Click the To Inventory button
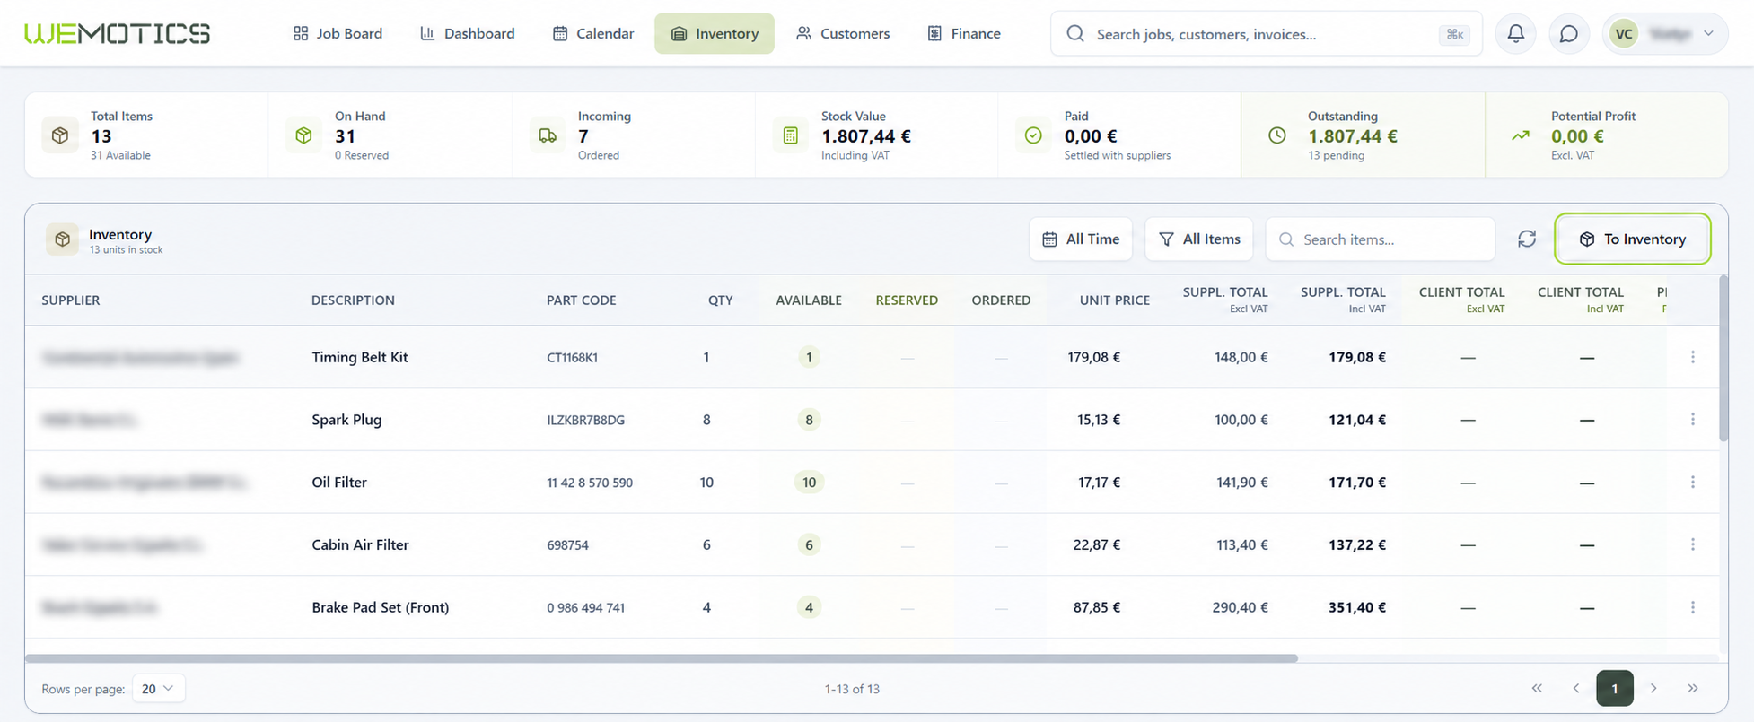1754x722 pixels. click(x=1633, y=239)
